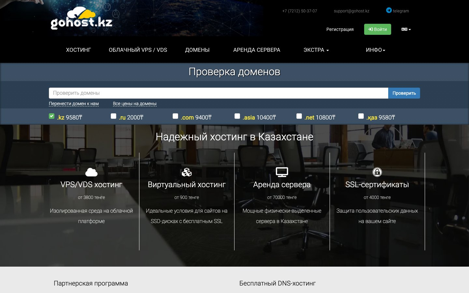
Task: Open the Виртуальный хостинг heading
Action: 187,185
